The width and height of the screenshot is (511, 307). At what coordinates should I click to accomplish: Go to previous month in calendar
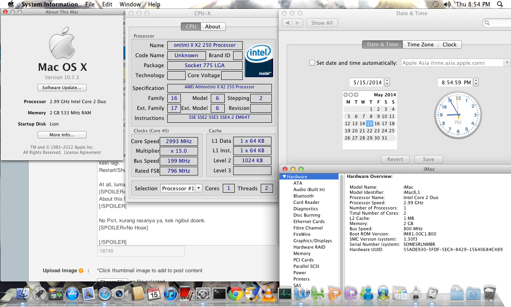pos(346,95)
